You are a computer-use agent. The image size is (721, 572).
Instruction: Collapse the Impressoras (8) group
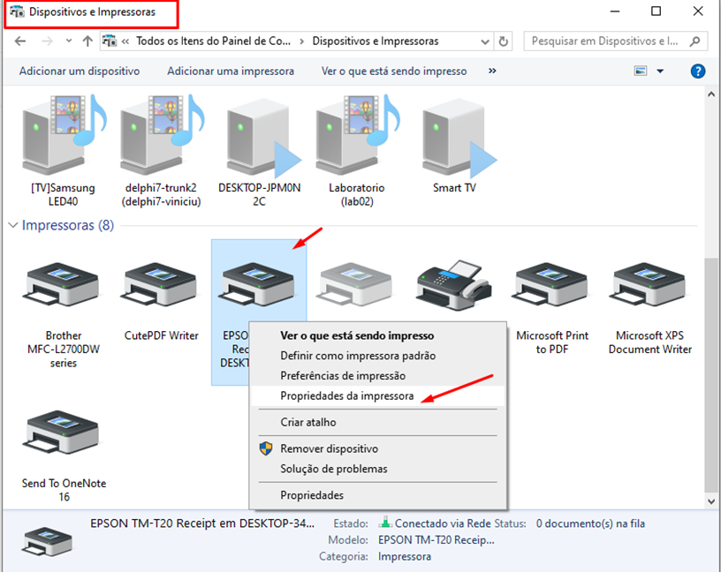pos(14,226)
